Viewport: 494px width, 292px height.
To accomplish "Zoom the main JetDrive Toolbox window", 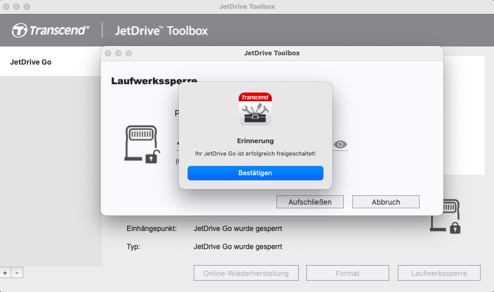I will [27, 7].
